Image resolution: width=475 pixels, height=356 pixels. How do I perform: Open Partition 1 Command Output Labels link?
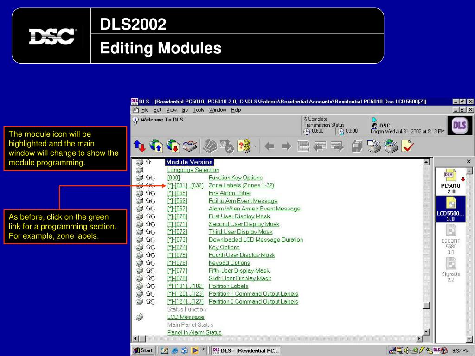253,293
